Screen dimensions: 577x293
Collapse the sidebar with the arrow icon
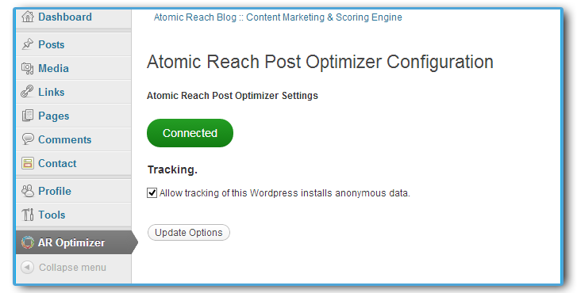(x=27, y=268)
